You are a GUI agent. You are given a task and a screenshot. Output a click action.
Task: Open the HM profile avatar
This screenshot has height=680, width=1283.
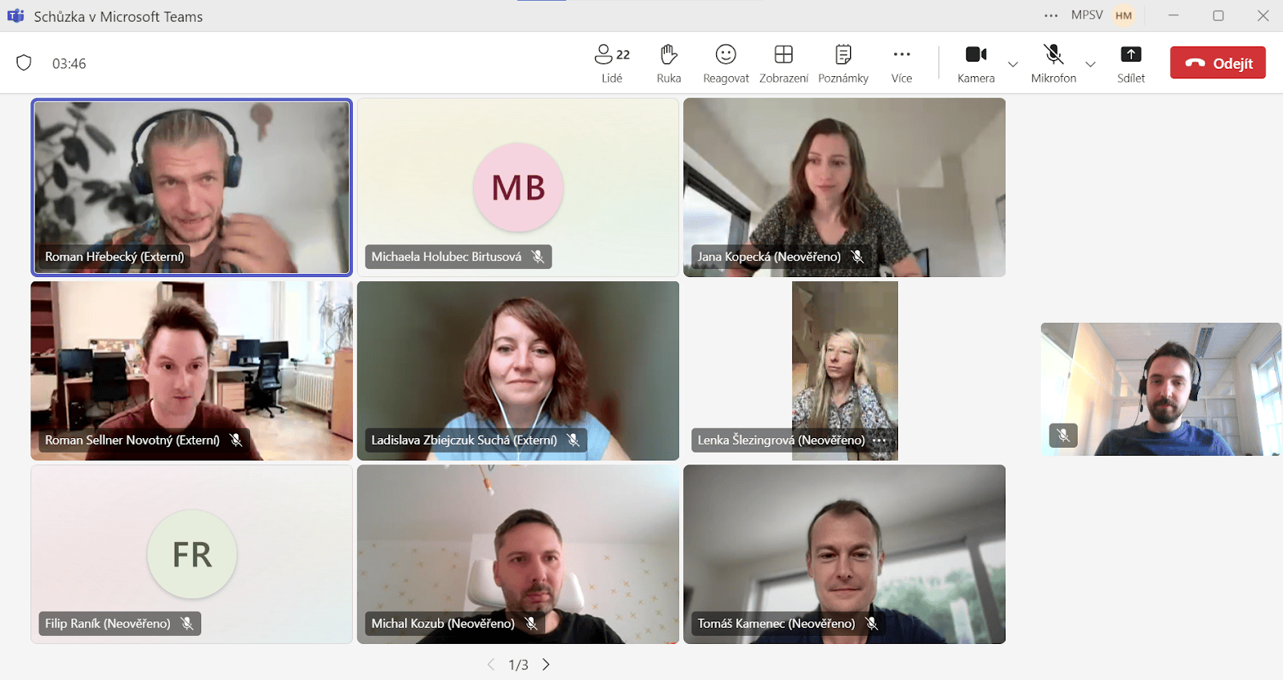click(x=1123, y=16)
